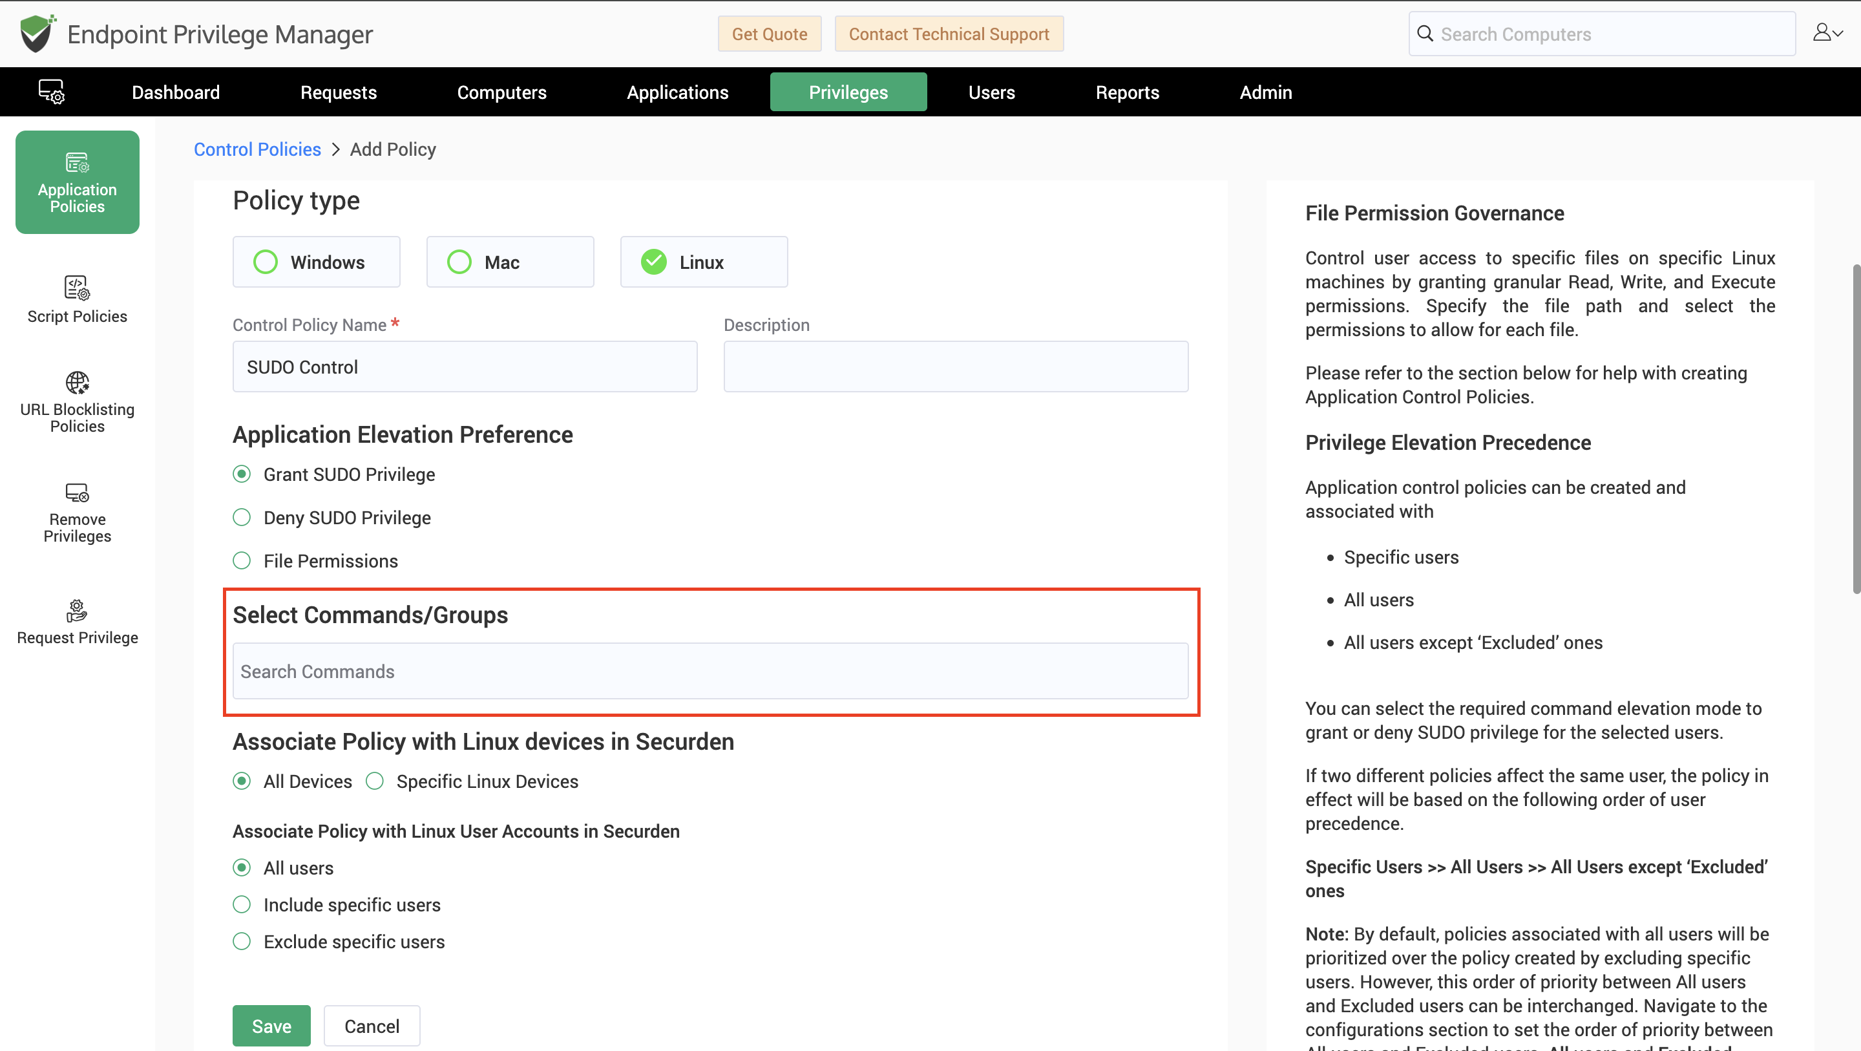Open the Users tab

tap(992, 92)
